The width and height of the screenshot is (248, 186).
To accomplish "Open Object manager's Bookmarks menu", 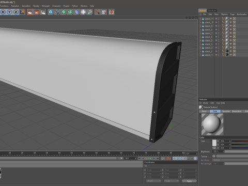I will pyautogui.click(x=242, y=14).
